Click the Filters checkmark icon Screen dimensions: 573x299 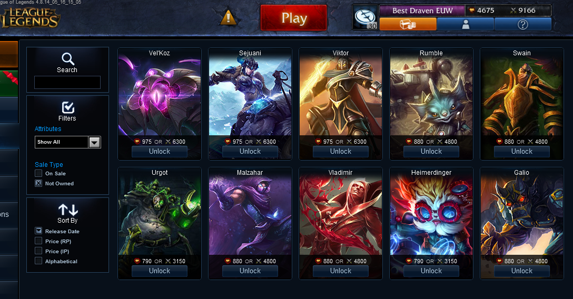68,107
